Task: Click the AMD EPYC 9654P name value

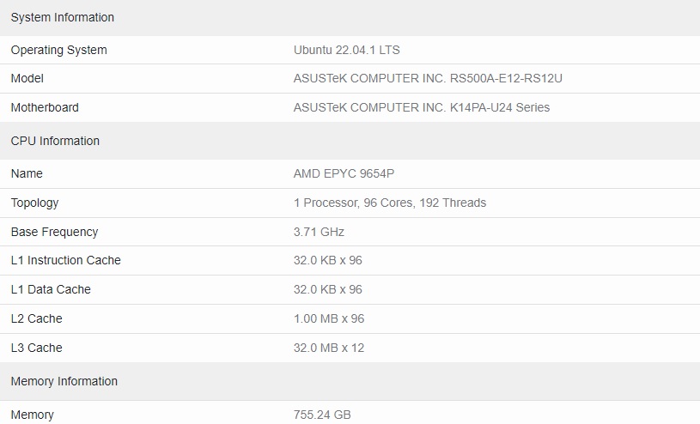Action: point(344,173)
